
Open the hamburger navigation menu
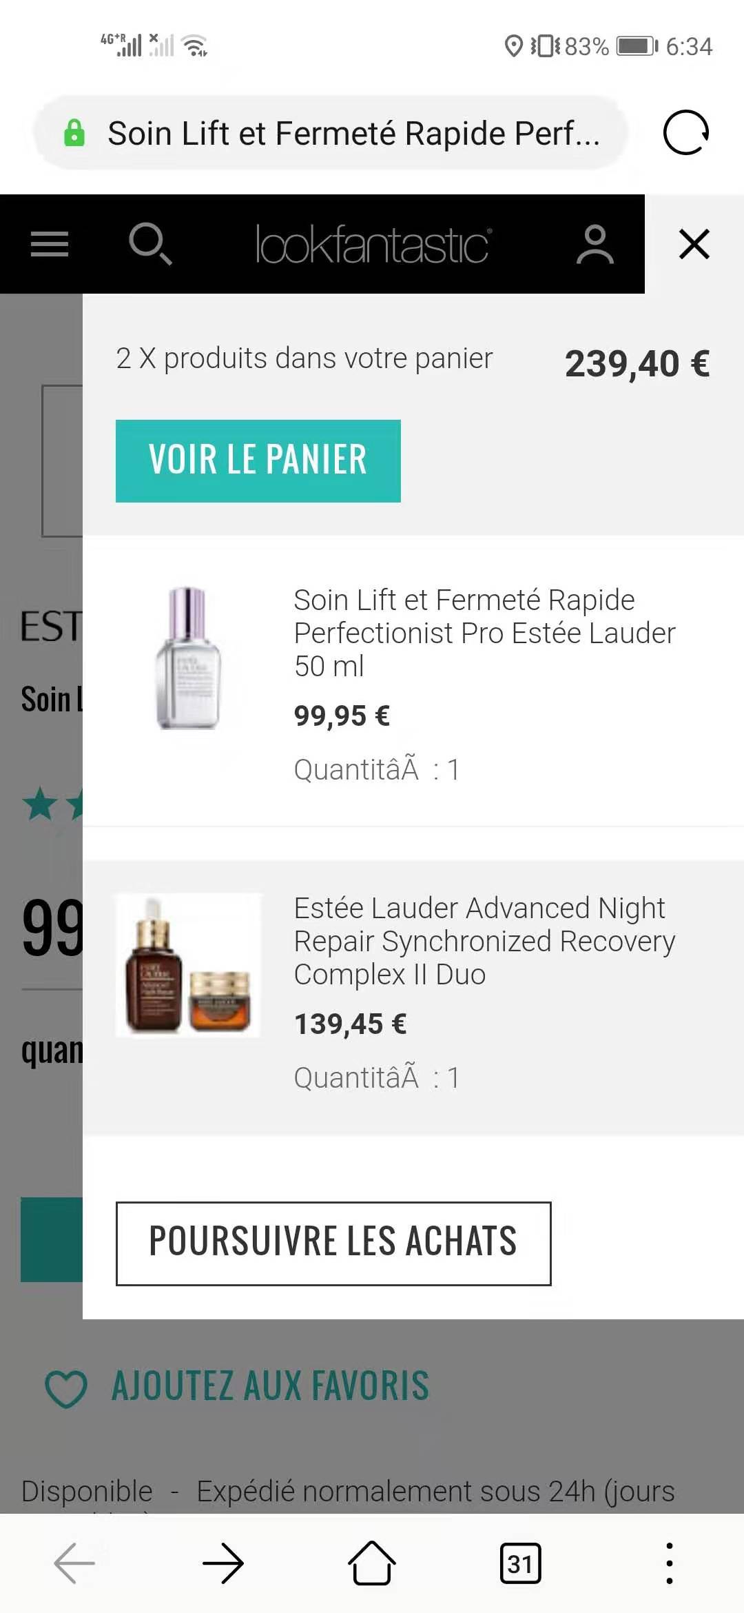[50, 244]
